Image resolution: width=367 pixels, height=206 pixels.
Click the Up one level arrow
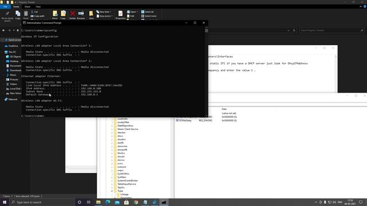18,30
